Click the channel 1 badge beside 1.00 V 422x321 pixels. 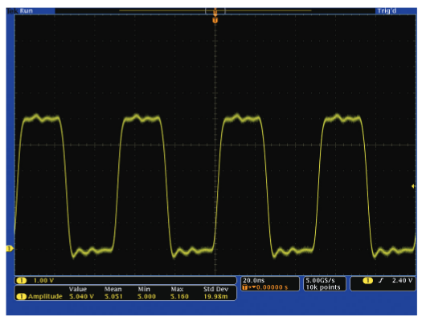[x=21, y=280]
